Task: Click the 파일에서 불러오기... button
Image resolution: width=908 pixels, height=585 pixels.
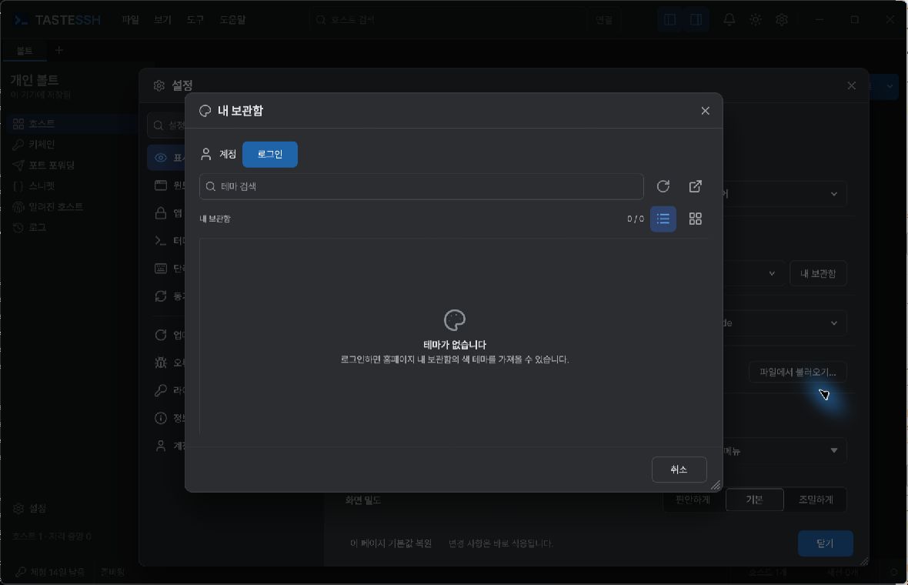Action: coord(797,373)
